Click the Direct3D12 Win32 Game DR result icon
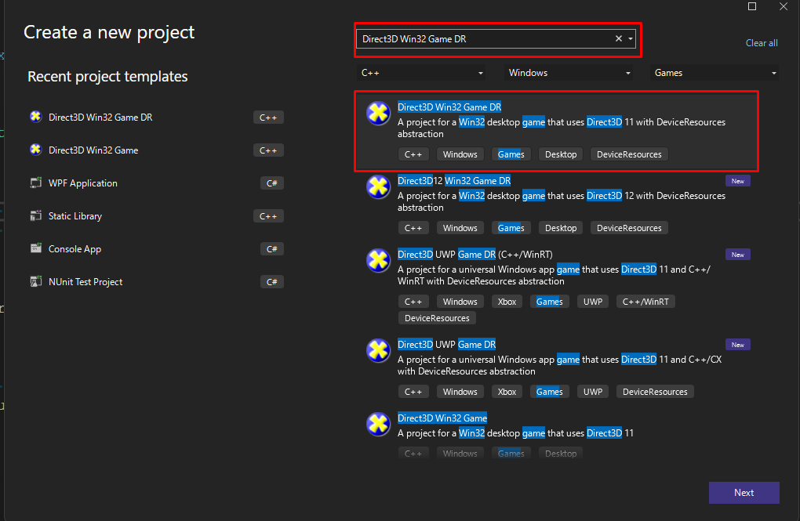 pyautogui.click(x=379, y=187)
